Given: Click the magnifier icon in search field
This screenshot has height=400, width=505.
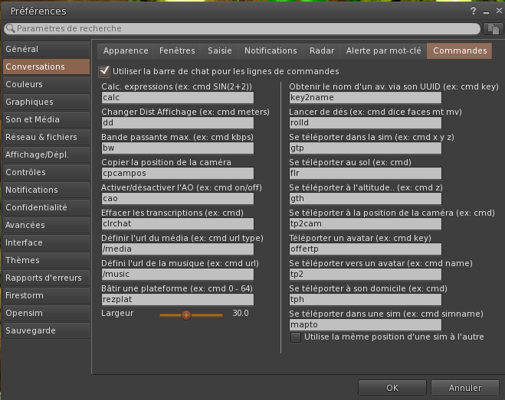Looking at the screenshot, I should coord(10,28).
